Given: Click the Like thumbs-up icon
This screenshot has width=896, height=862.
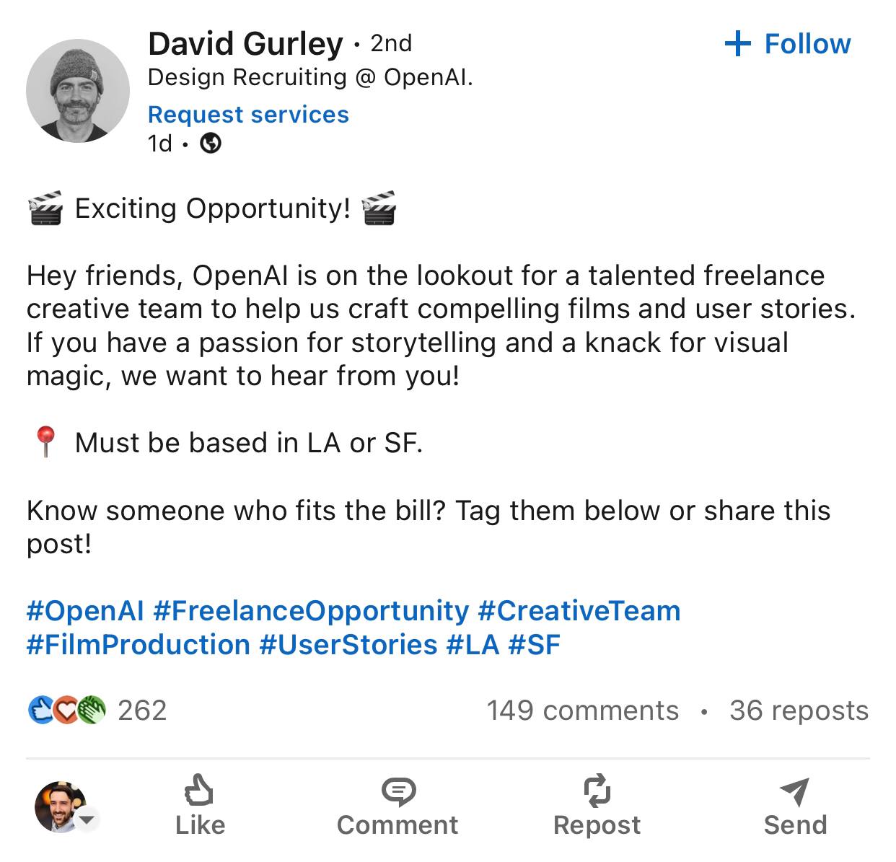Looking at the screenshot, I should pos(199,791).
